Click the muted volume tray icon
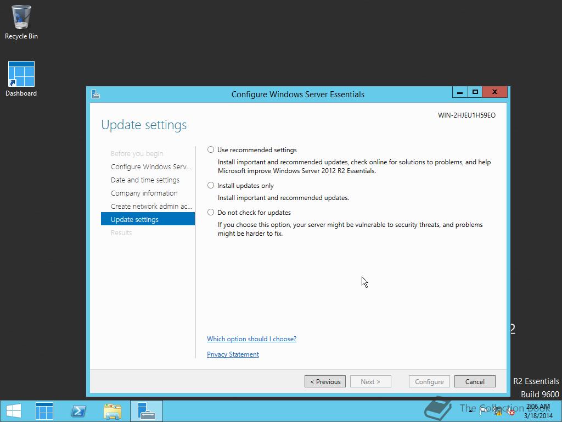 (x=510, y=412)
